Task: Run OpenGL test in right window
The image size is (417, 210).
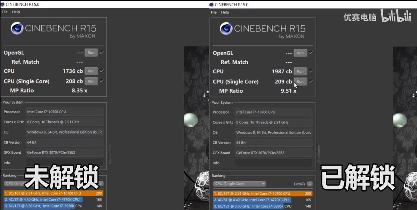Action: (x=300, y=53)
